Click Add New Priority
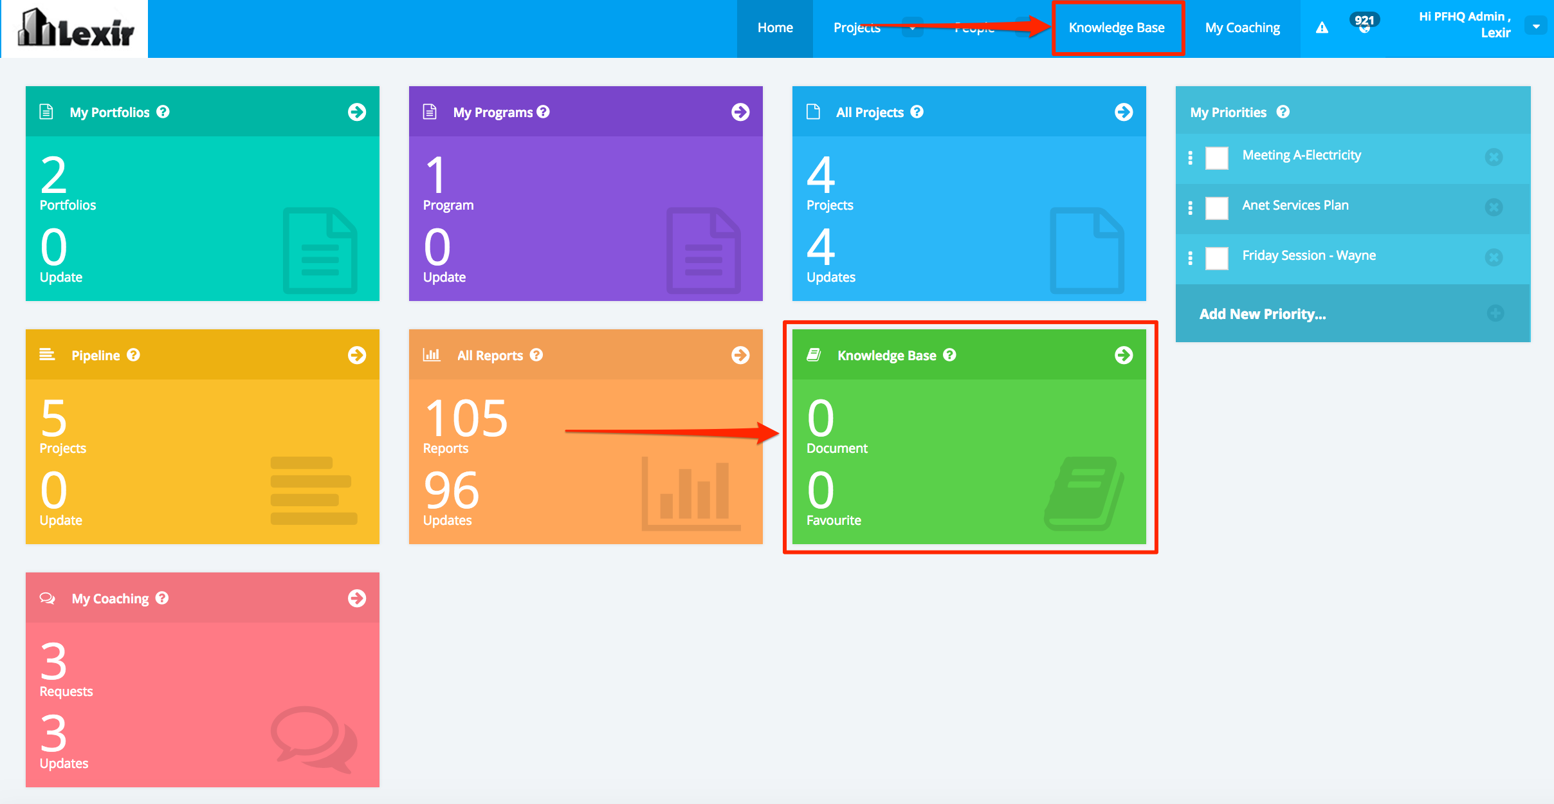Viewport: 1554px width, 804px height. click(x=1262, y=314)
